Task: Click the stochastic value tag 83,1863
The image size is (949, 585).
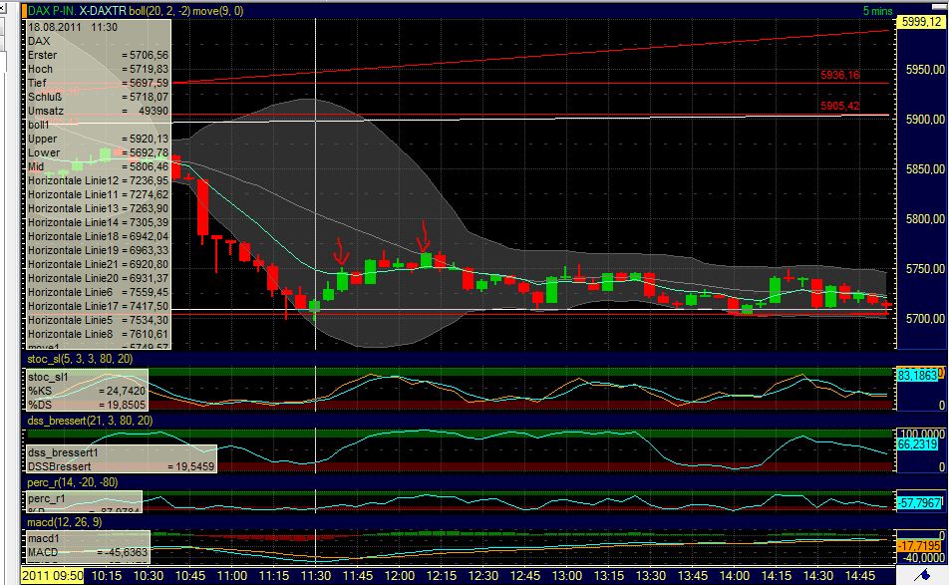Action: [917, 375]
